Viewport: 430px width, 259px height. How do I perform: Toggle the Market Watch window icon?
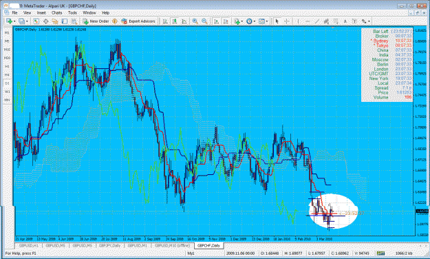point(36,21)
